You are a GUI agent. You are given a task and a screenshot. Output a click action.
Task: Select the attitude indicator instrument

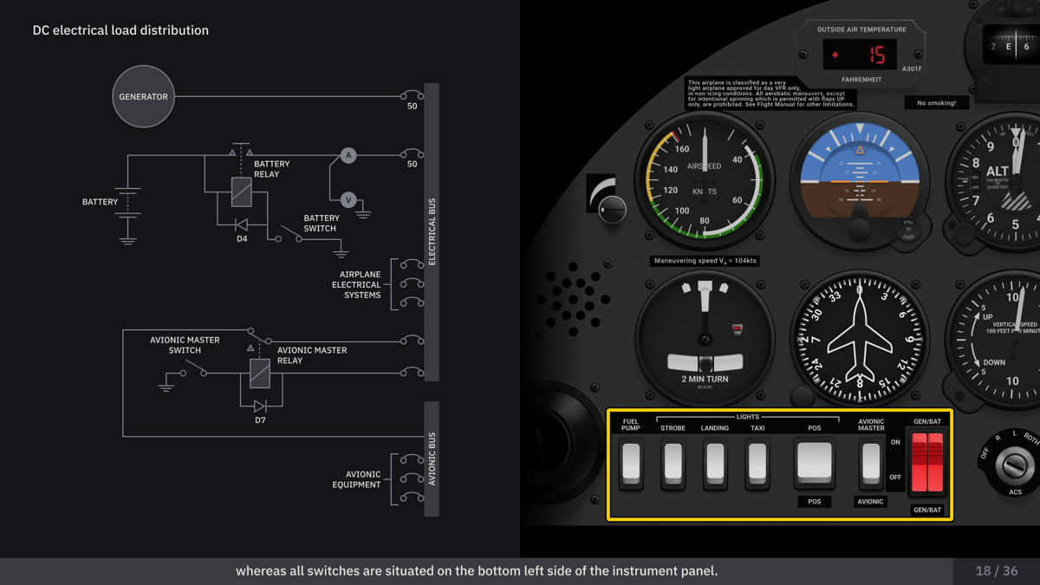click(x=859, y=180)
